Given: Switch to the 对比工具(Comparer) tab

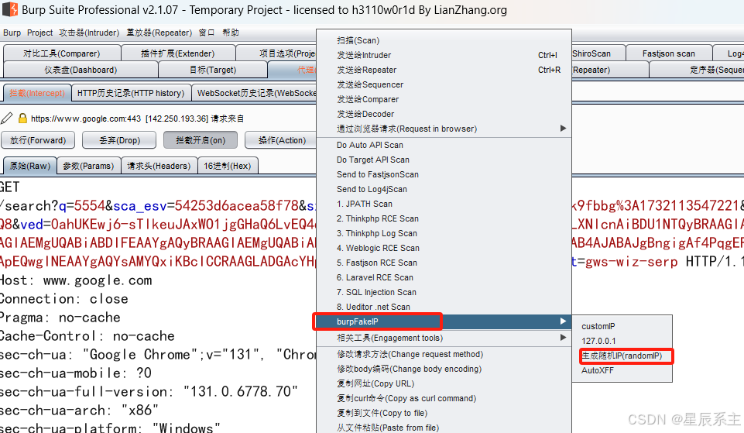Looking at the screenshot, I should (62, 53).
